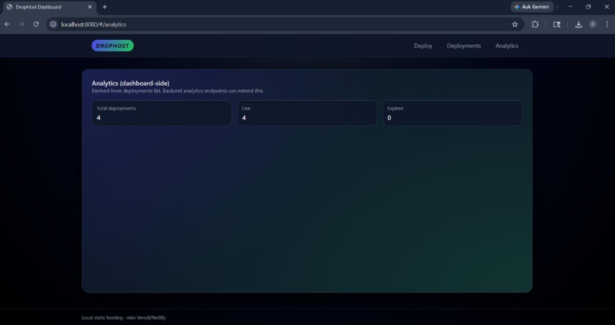Screen dimensions: 615x325
Task: Open the tab search media icon
Action: pyautogui.click(x=557, y=24)
